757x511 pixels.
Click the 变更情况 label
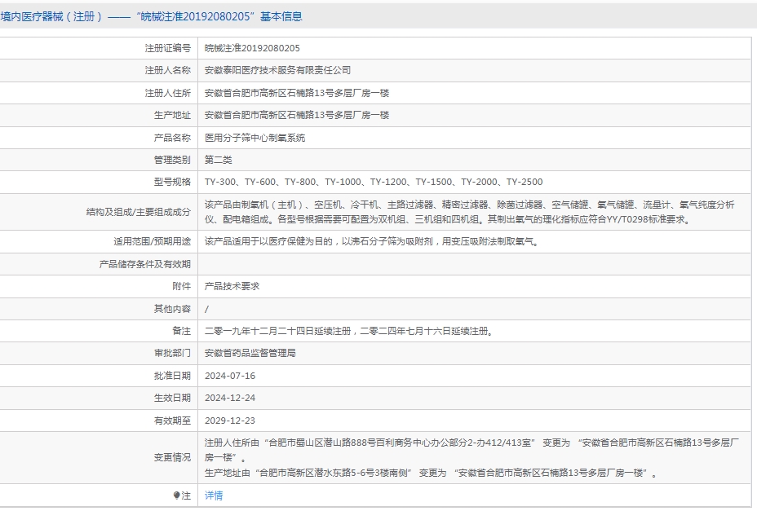point(172,457)
